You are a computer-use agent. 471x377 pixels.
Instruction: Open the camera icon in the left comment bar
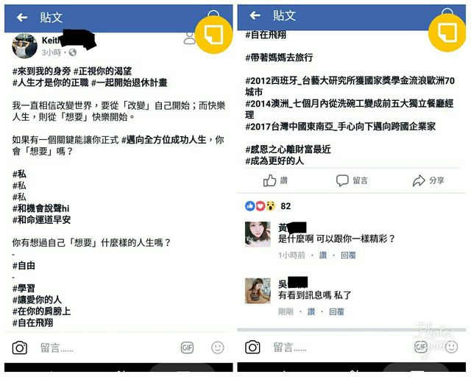pos(20,348)
